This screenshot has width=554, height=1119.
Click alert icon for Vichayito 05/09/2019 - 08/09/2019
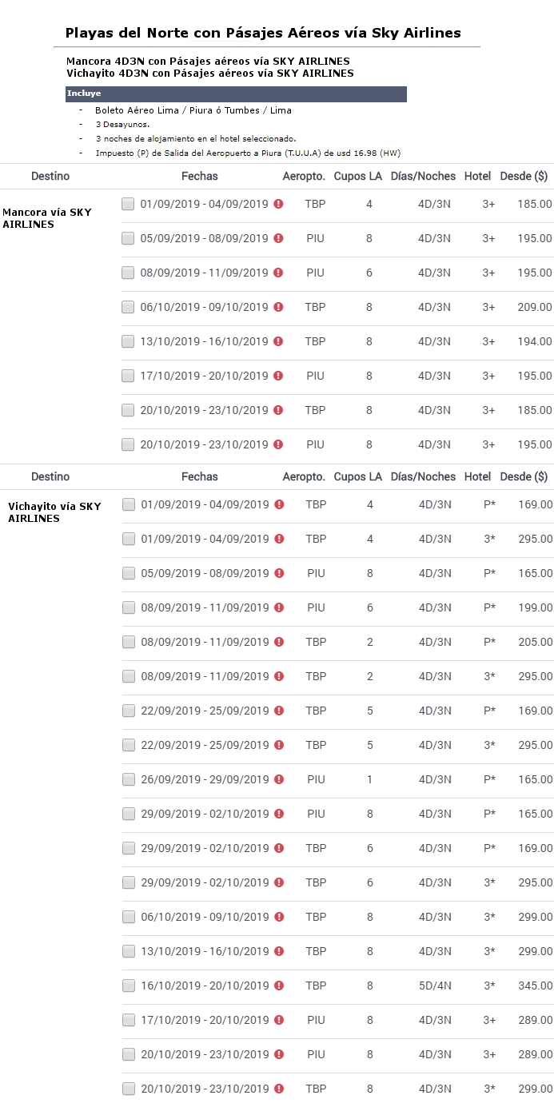tap(279, 573)
